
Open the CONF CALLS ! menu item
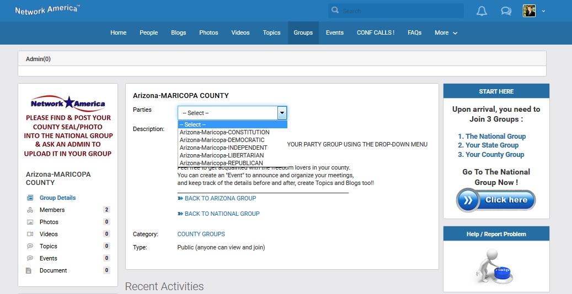375,33
